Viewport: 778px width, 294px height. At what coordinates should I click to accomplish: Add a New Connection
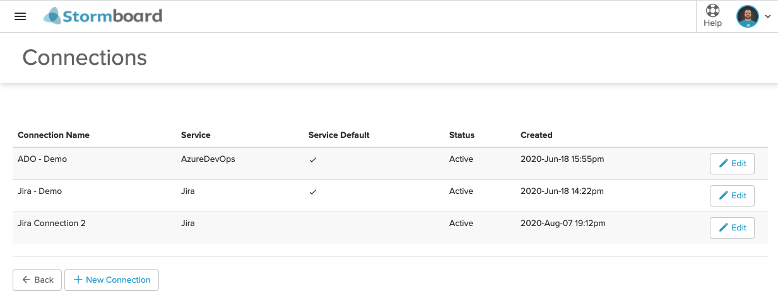click(x=112, y=280)
